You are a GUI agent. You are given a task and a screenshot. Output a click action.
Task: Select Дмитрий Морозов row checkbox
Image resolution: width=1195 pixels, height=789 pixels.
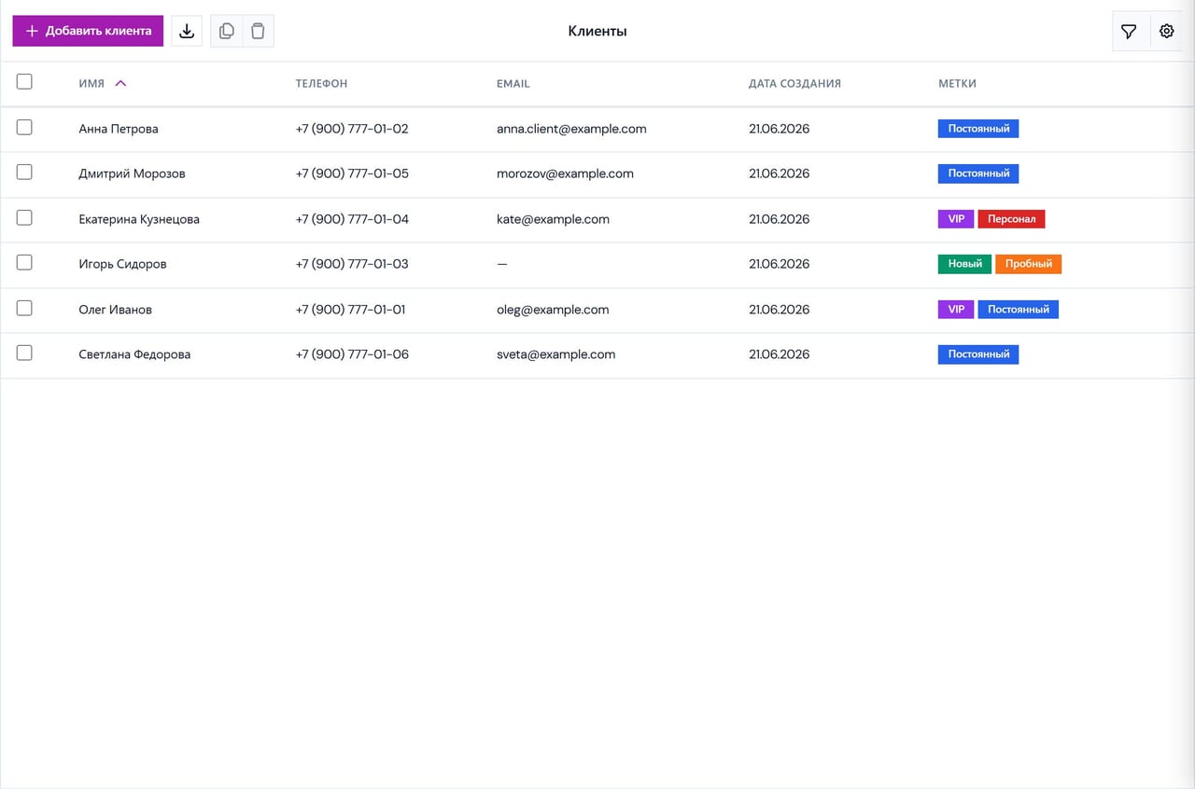(x=24, y=172)
